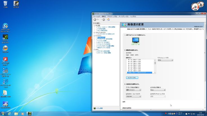The image size is (207, 116).
Task: Select the PC TV with nasne icon
Action: pyautogui.click(x=5, y=61)
